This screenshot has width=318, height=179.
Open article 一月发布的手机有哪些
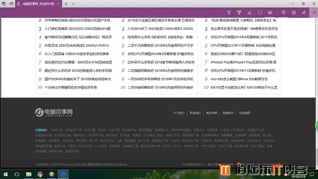(160, 79)
